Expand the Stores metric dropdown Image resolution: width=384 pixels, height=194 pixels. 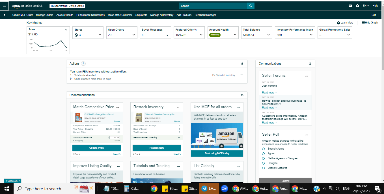point(100,35)
